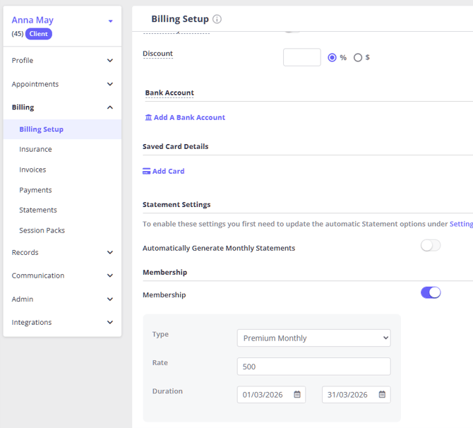Go to Invoices in the sidebar

coord(32,170)
